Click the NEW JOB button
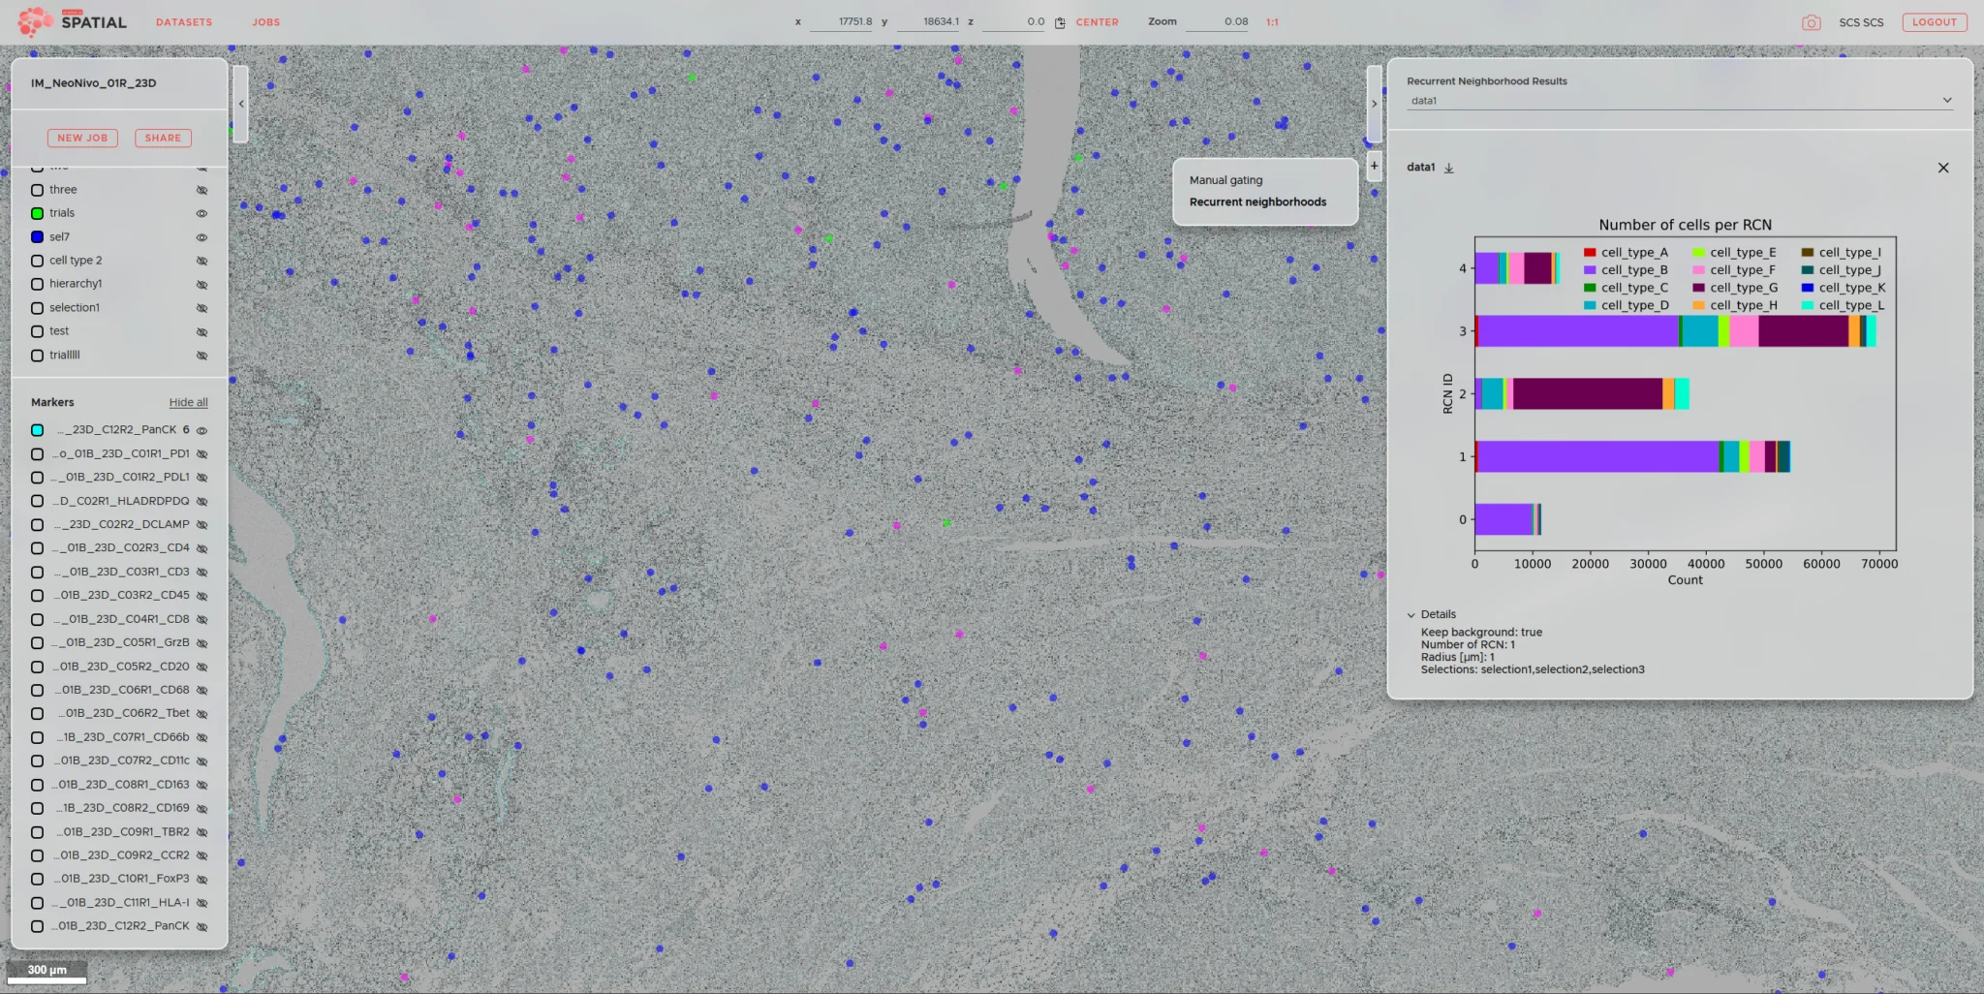This screenshot has width=1984, height=994. coord(82,139)
